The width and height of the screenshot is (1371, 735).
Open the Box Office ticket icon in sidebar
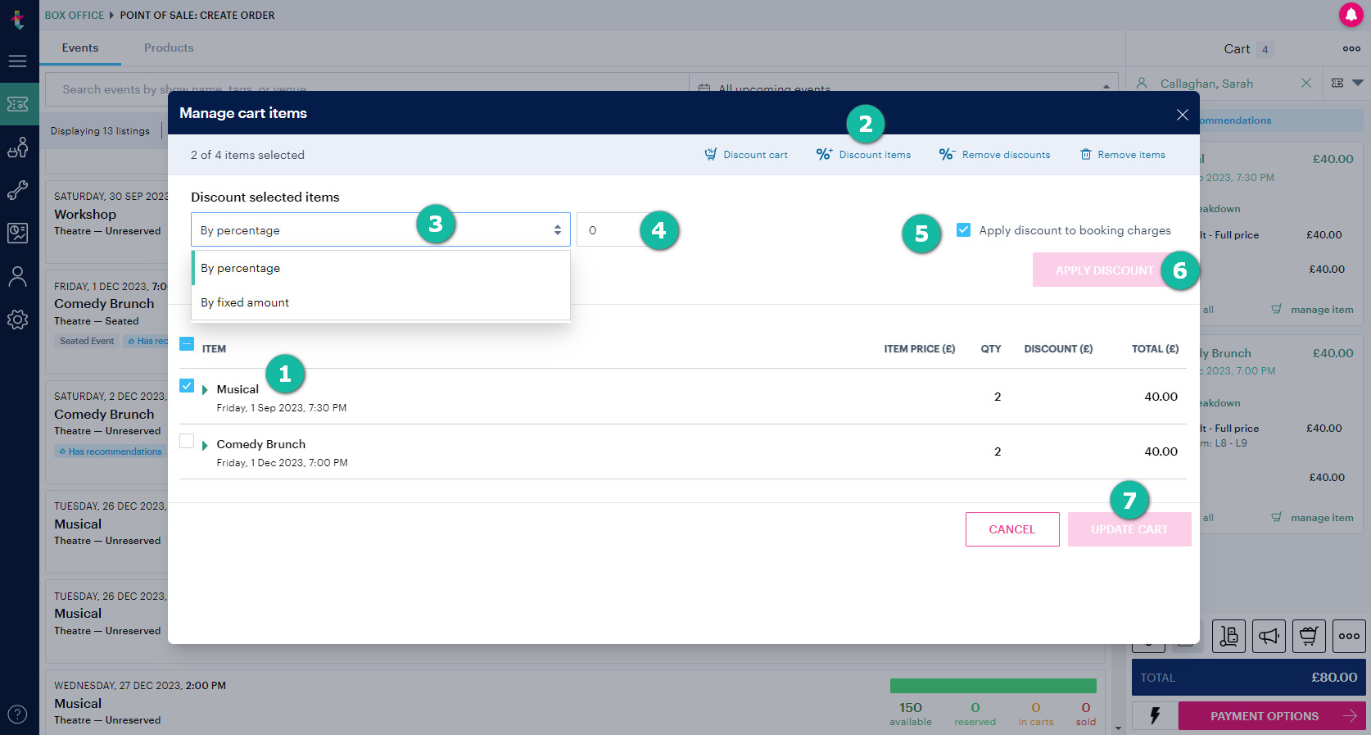click(x=17, y=104)
